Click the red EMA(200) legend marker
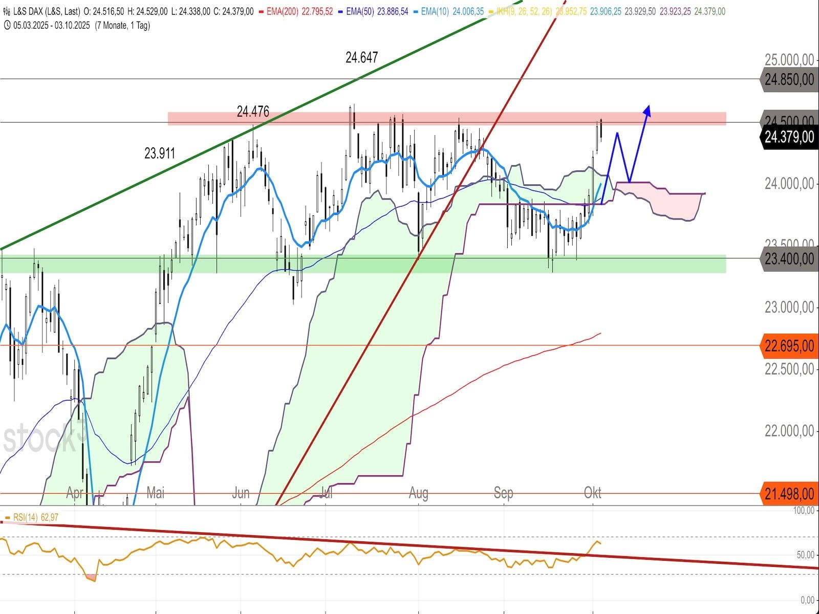This screenshot has height=614, width=819. pyautogui.click(x=261, y=11)
